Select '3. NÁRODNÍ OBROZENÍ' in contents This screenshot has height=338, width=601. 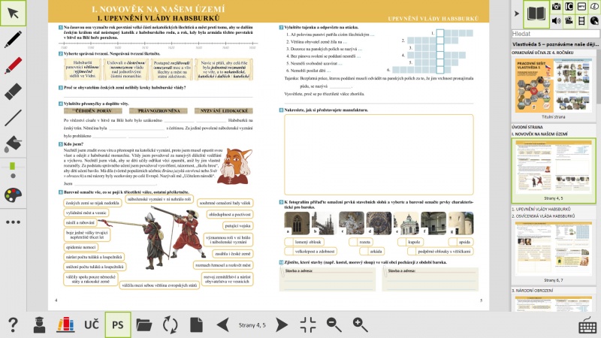tap(532, 291)
